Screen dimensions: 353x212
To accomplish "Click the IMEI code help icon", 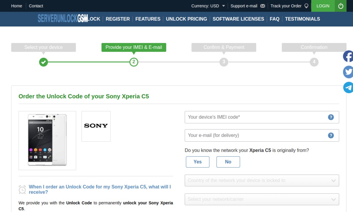I will pyautogui.click(x=331, y=117).
